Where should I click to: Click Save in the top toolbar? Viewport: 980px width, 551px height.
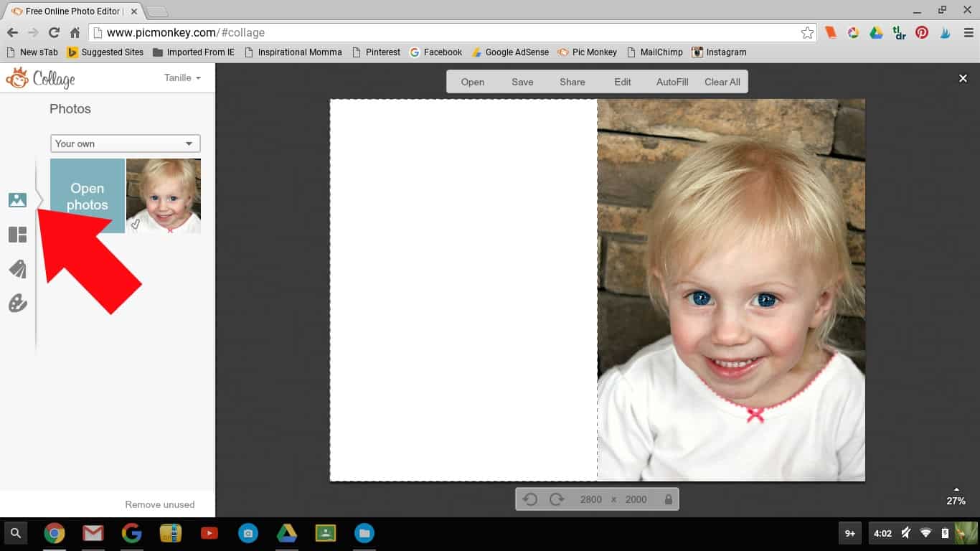pyautogui.click(x=522, y=82)
